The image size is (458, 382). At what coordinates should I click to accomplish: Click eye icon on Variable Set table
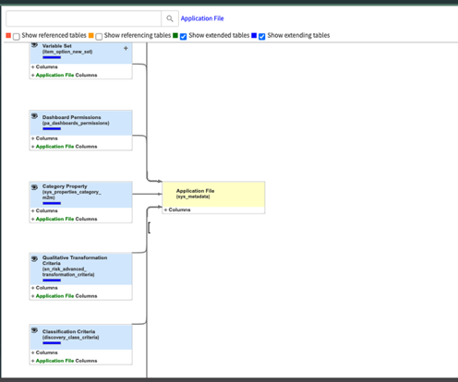click(34, 45)
